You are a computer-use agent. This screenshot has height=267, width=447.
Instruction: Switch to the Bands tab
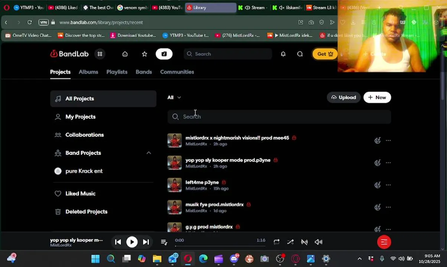click(x=144, y=72)
